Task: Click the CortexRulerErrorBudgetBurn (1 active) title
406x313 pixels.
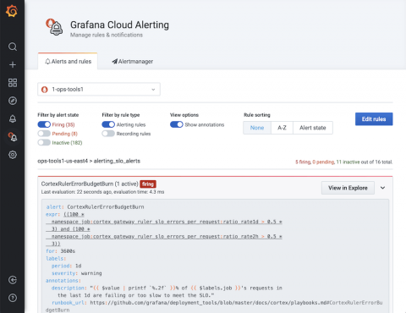Action: tap(90, 184)
